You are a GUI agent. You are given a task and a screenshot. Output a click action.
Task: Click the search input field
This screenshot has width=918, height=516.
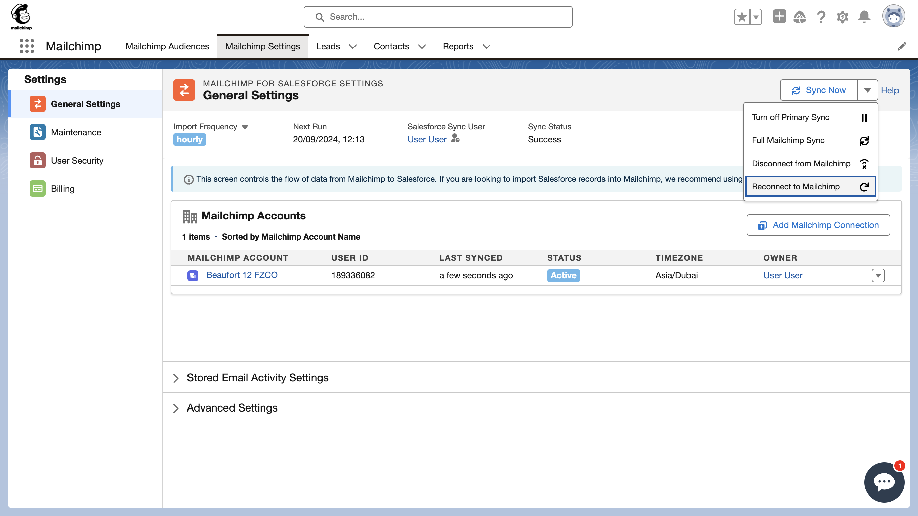coord(437,17)
